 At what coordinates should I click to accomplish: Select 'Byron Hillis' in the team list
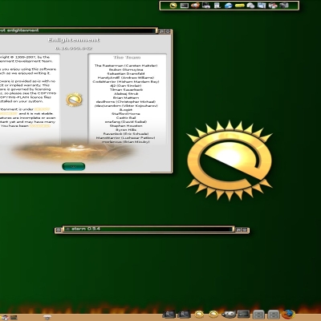tap(126, 130)
